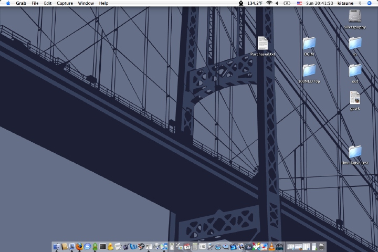Launch Firefox from the Dock
The width and height of the screenshot is (378, 252).
[x=80, y=247]
